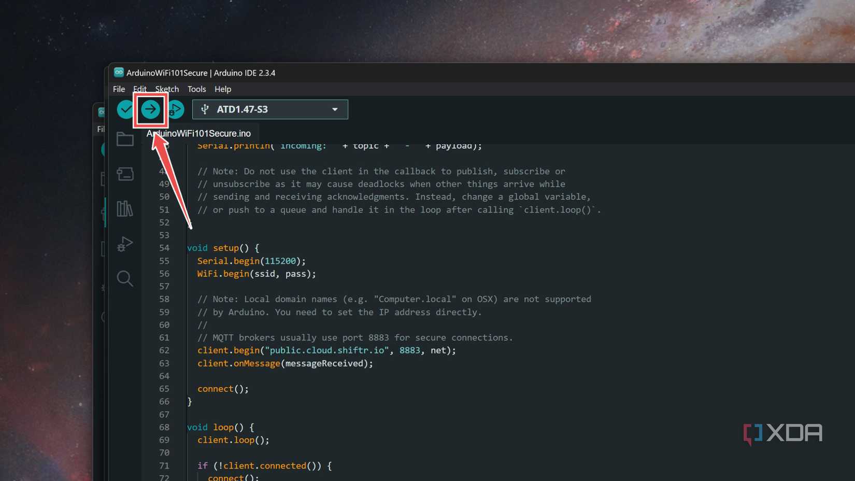The image size is (855, 481).
Task: Open the Tools menu
Action: 196,89
